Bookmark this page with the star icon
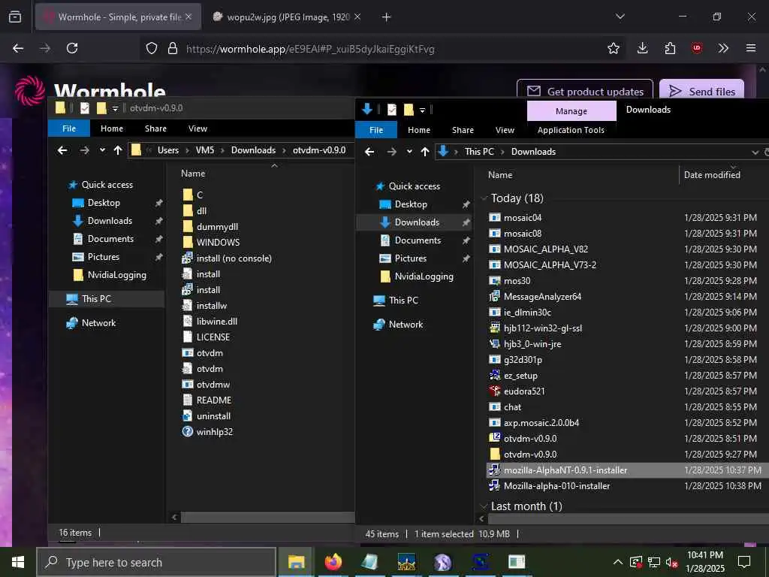The height and width of the screenshot is (577, 769). tap(613, 48)
